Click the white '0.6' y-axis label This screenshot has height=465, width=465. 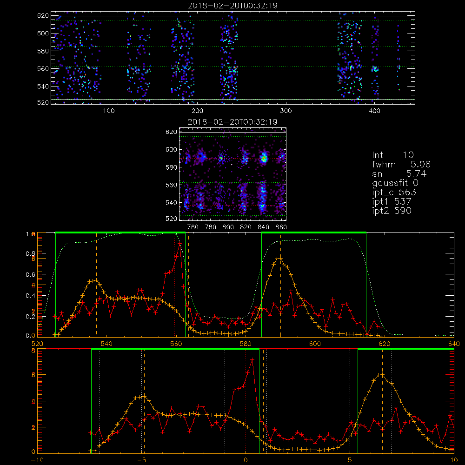31,275
